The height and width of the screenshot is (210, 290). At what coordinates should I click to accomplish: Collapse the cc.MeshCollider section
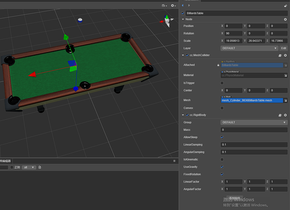pos(183,55)
